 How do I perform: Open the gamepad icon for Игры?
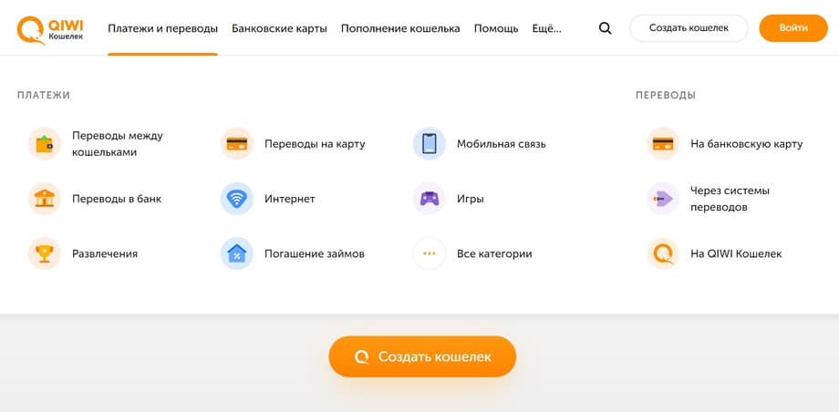430,199
